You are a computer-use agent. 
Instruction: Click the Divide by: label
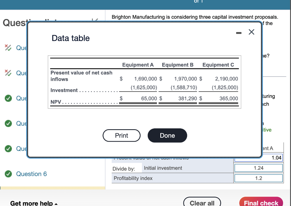click(124, 169)
